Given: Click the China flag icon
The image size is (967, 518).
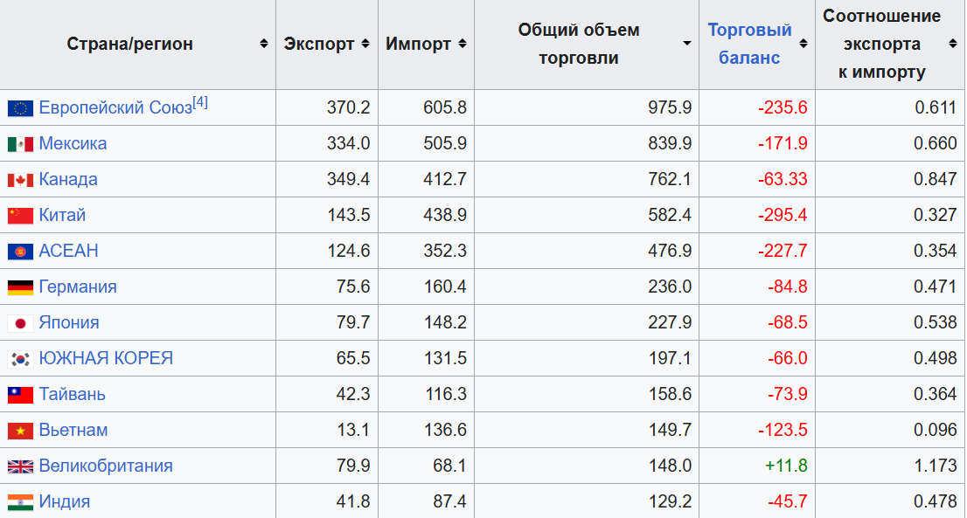Looking at the screenshot, I should [20, 216].
